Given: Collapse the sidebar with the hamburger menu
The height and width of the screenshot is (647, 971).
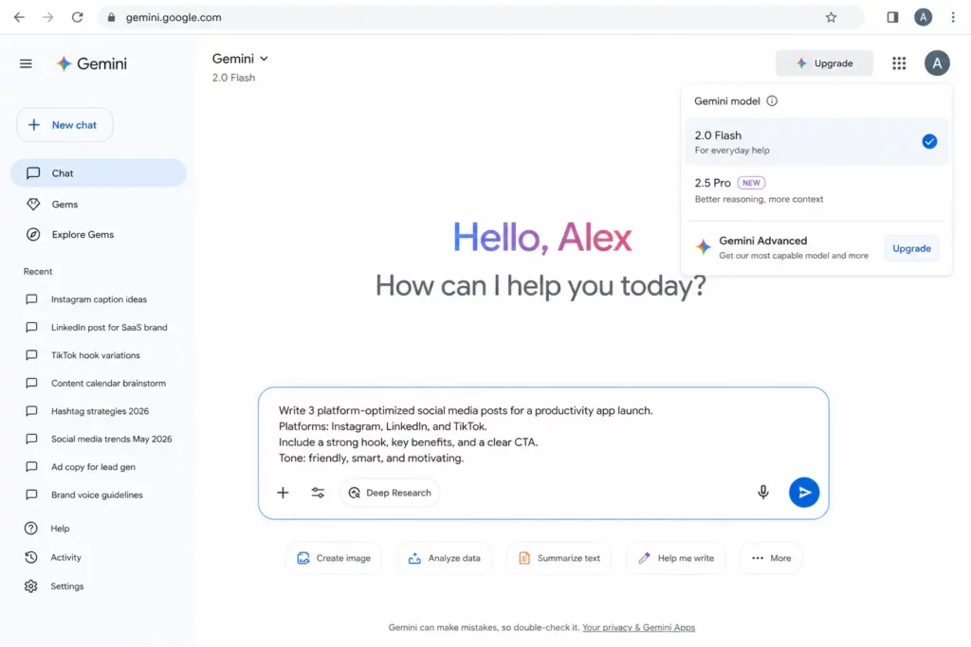Looking at the screenshot, I should point(26,63).
